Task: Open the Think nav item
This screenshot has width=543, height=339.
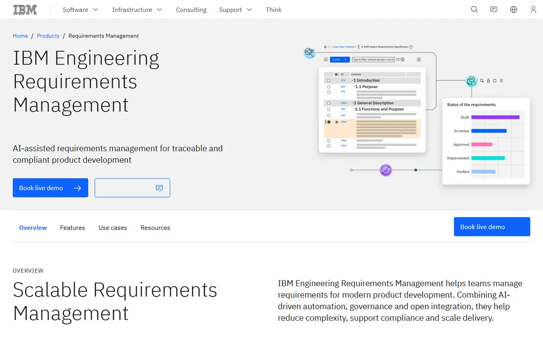Action: (273, 10)
